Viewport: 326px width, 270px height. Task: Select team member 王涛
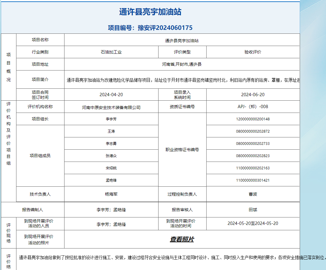click(x=111, y=131)
